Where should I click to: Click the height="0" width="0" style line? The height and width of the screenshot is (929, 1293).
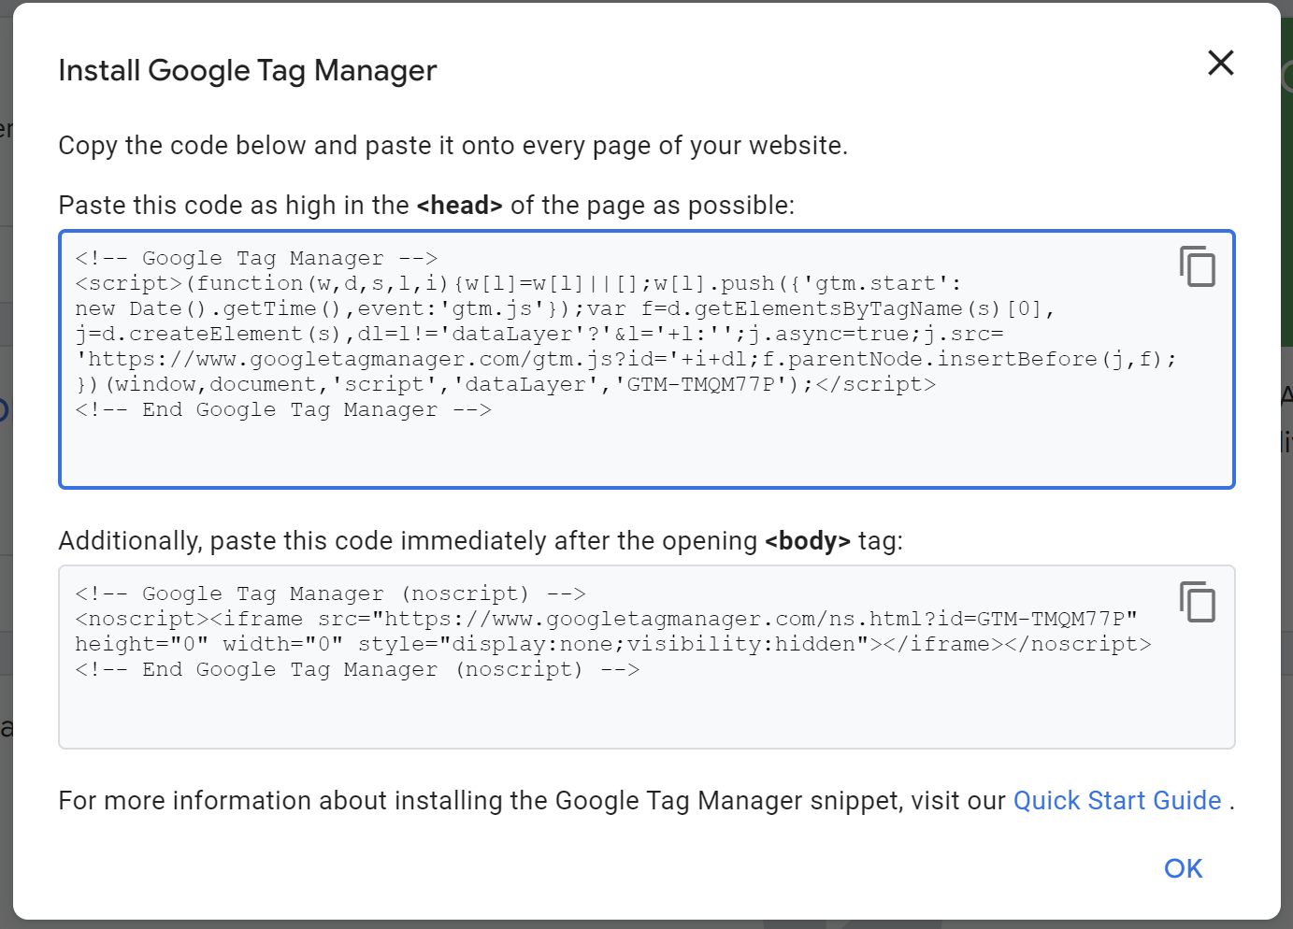pos(613,644)
